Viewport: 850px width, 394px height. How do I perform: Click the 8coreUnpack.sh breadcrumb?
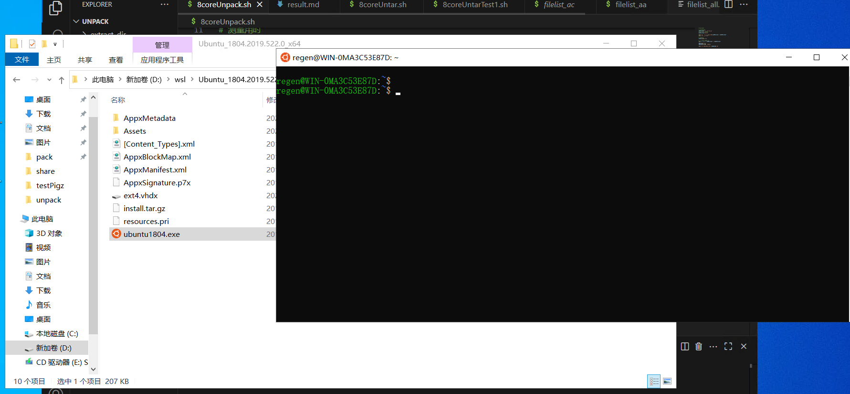coord(227,21)
